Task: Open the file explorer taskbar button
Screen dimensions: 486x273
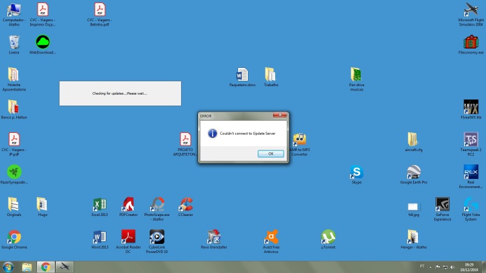Action: (27, 267)
